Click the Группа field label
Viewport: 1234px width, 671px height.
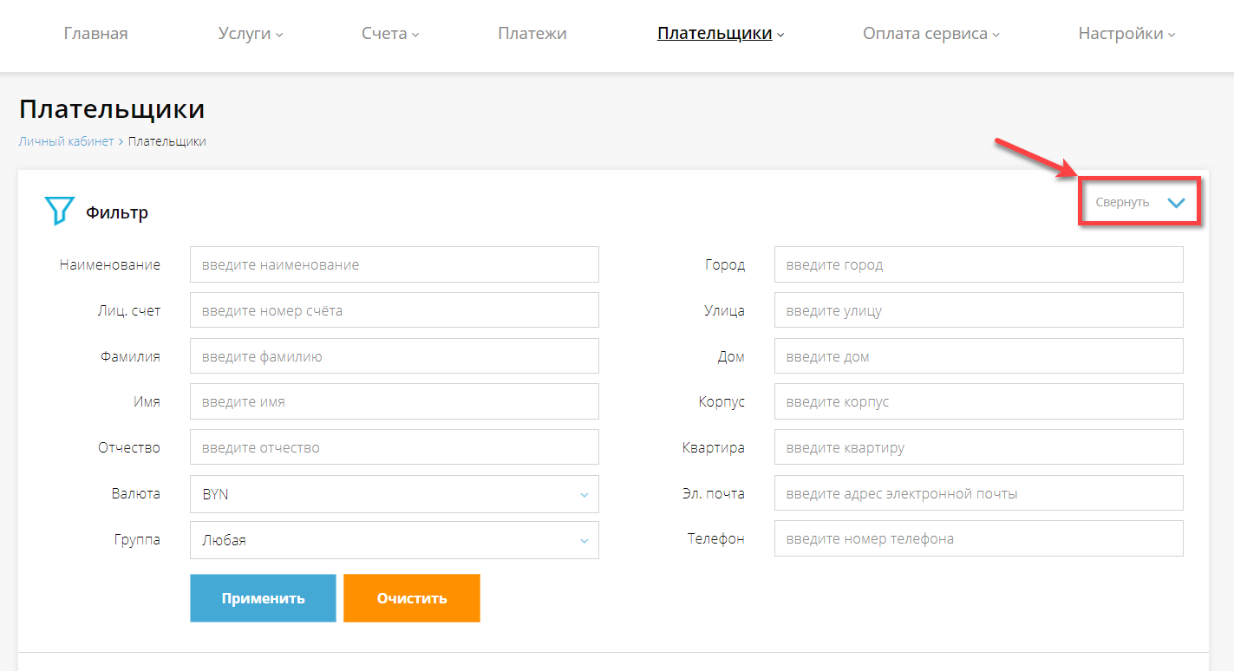137,539
